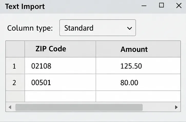Select row header 2

point(15,82)
